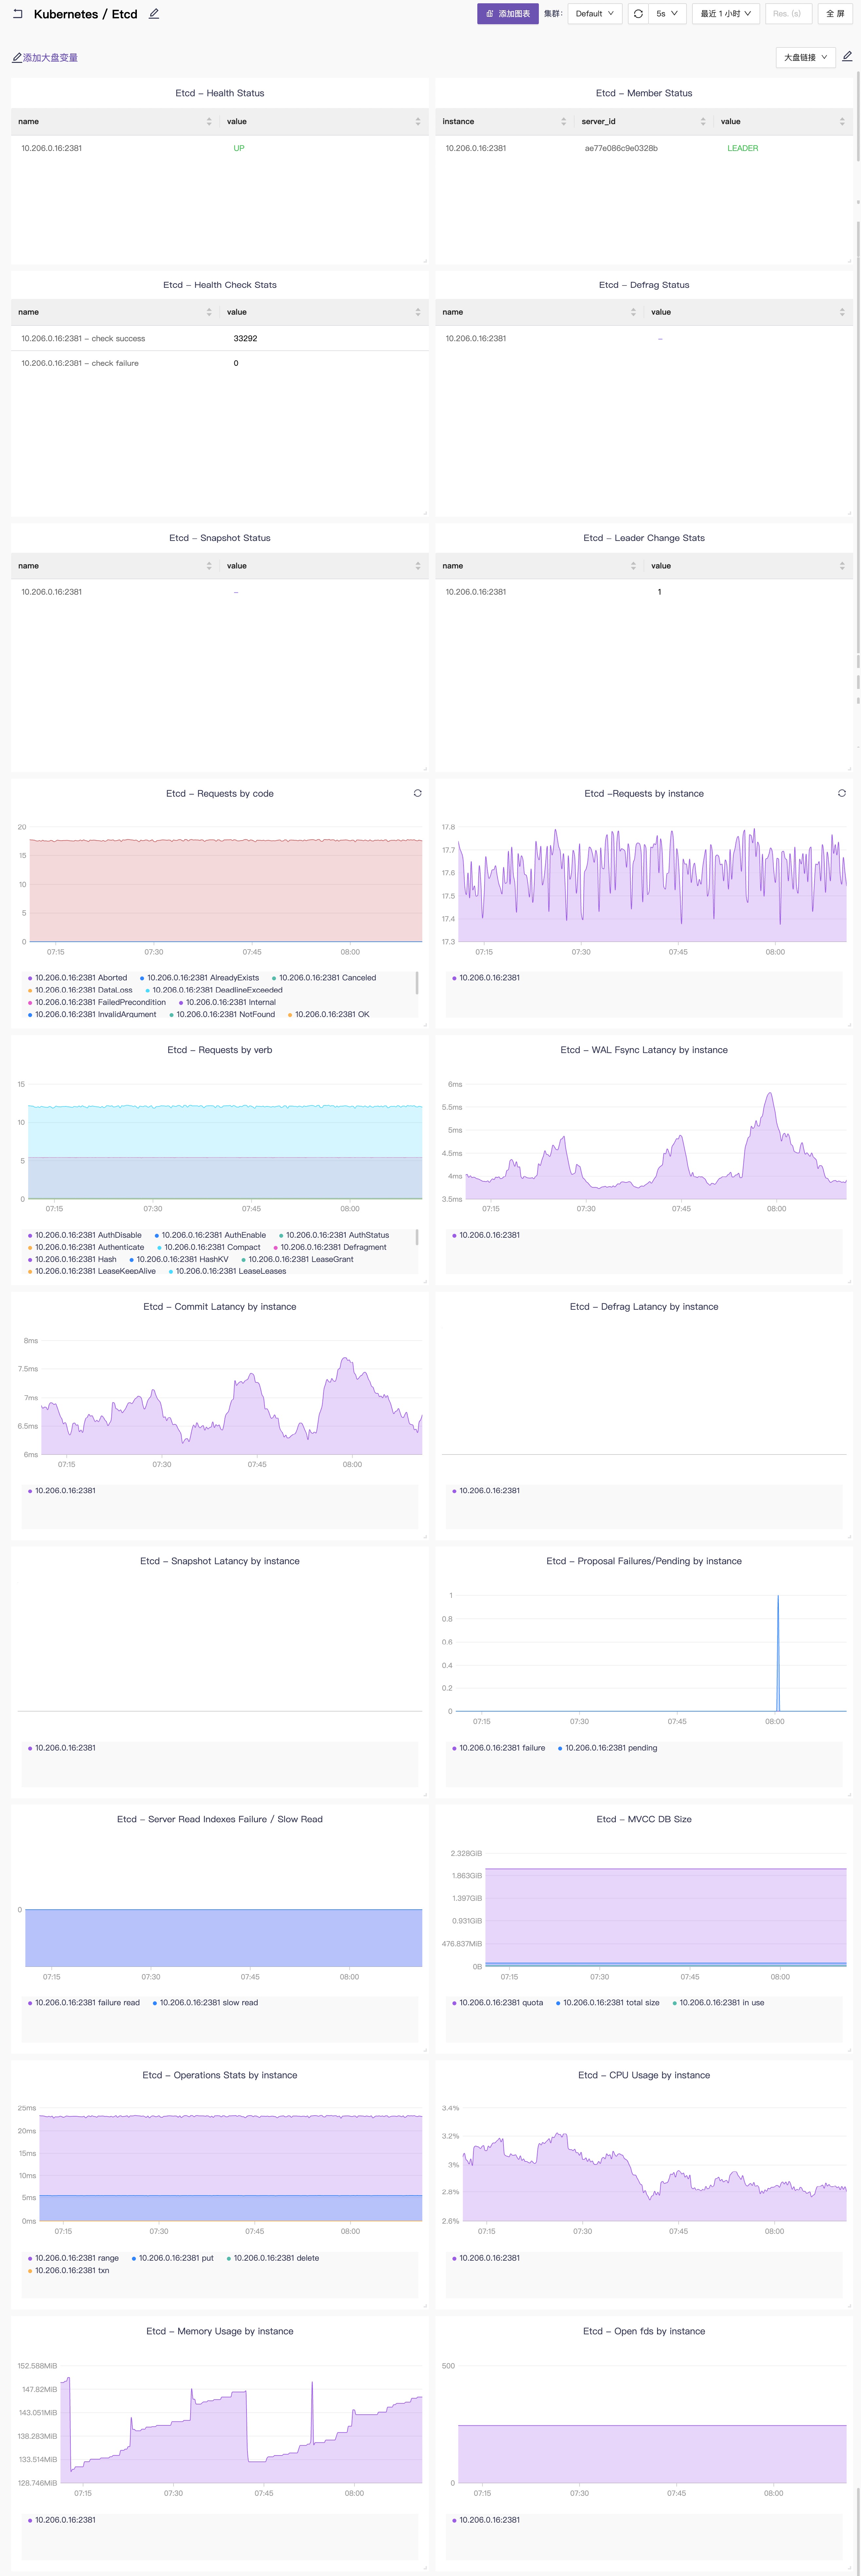Screen dimensions: 861x2576
Task: Sort Health Check Stats by name column
Action: 209,312
